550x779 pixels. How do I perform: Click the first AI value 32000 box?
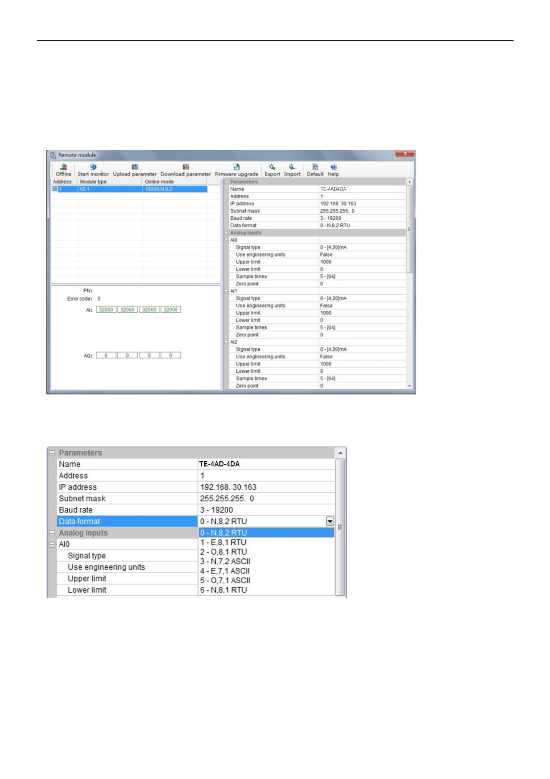[x=106, y=309]
